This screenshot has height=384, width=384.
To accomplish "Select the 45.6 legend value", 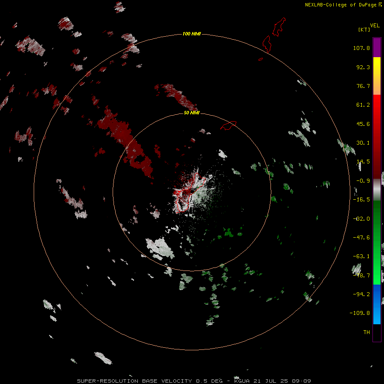I will point(363,124).
